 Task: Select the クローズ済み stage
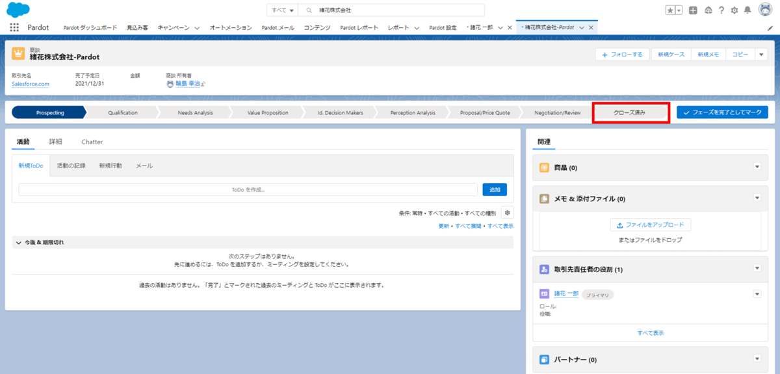pos(630,112)
